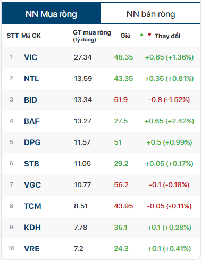Click the Mã CK column header
The width and height of the screenshot is (201, 260).
pos(31,36)
